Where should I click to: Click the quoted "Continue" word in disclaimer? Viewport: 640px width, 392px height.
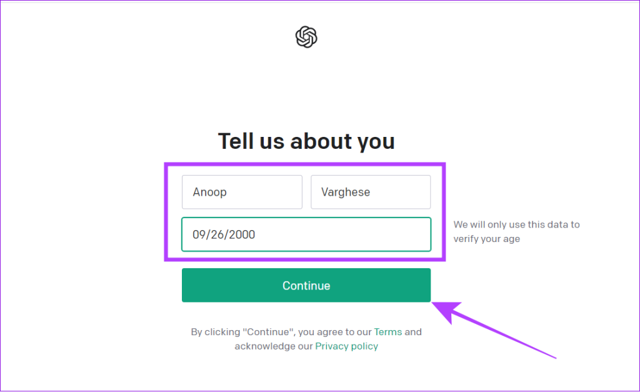269,332
